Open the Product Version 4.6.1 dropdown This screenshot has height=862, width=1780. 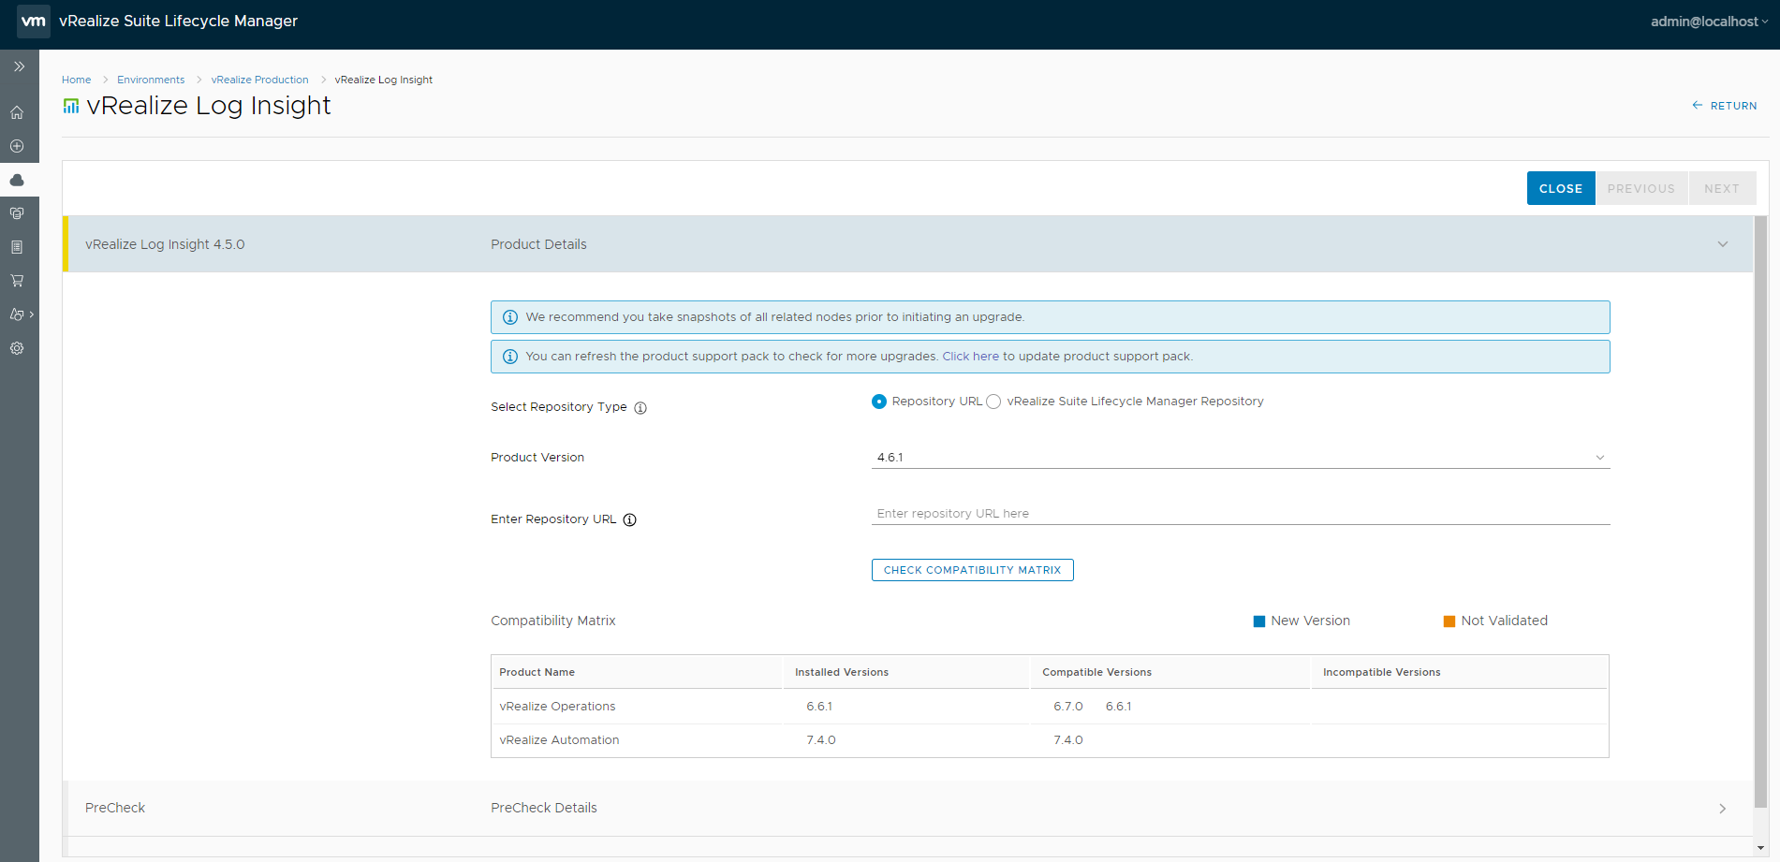1241,458
